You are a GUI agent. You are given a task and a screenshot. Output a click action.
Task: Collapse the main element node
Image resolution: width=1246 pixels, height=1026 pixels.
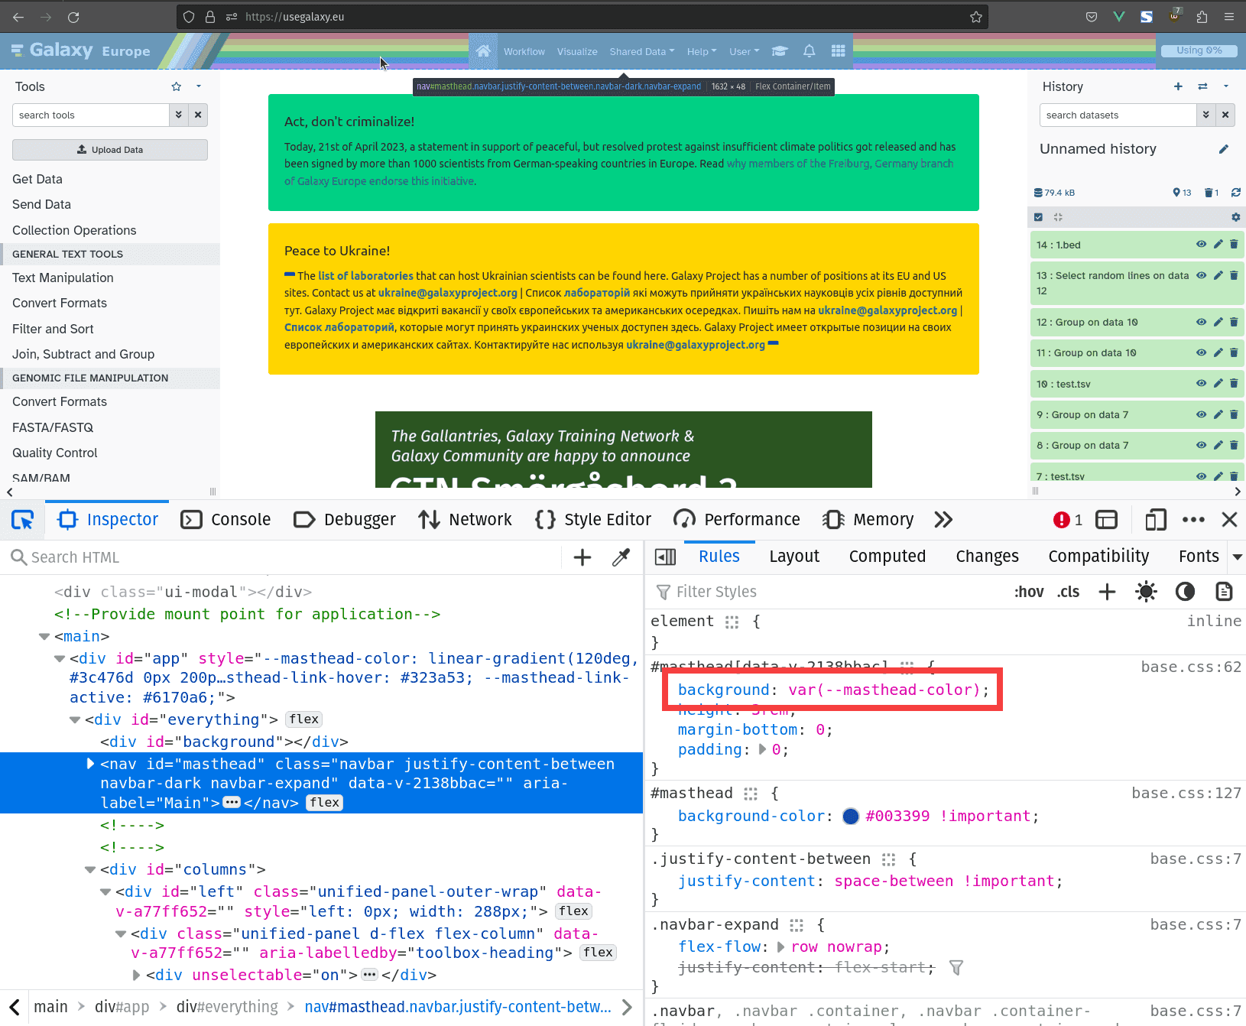tap(44, 637)
